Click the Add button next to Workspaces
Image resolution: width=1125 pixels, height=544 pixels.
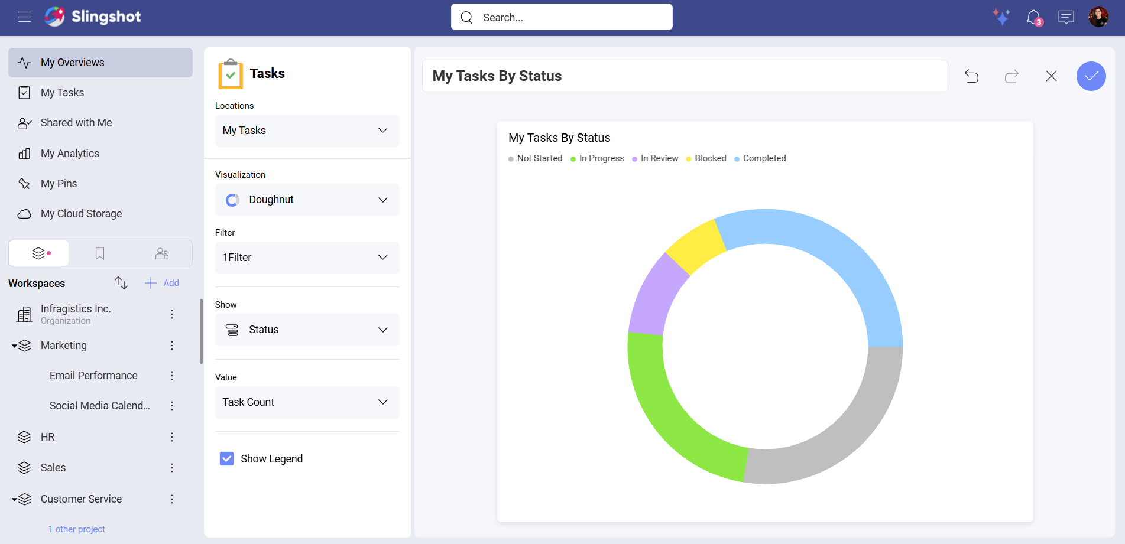tap(161, 283)
